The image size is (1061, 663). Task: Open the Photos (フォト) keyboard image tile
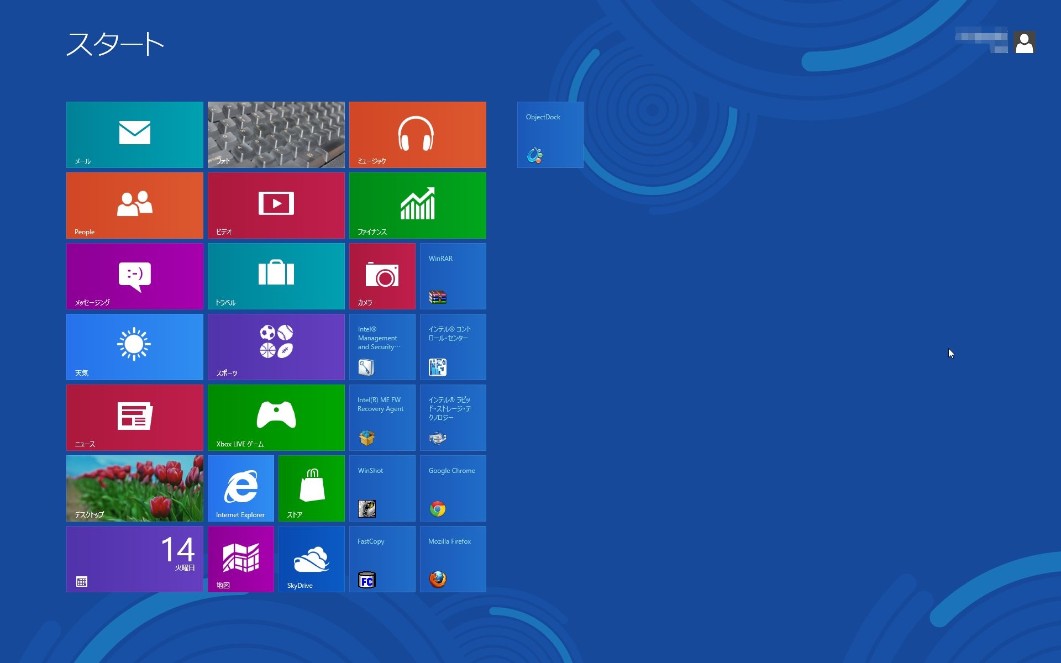[x=276, y=134]
